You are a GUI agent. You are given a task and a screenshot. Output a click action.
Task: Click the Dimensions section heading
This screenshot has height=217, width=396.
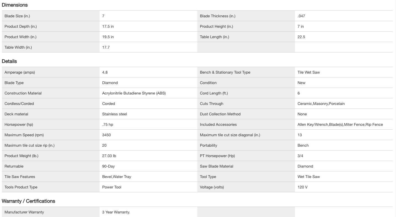pyautogui.click(x=15, y=5)
